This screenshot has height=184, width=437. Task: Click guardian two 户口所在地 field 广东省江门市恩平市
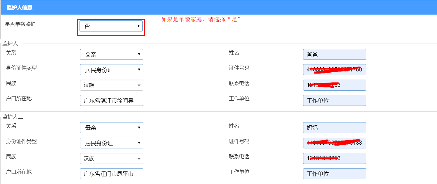111,174
